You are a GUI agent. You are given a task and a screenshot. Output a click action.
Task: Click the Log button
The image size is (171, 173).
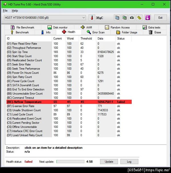[129, 162]
